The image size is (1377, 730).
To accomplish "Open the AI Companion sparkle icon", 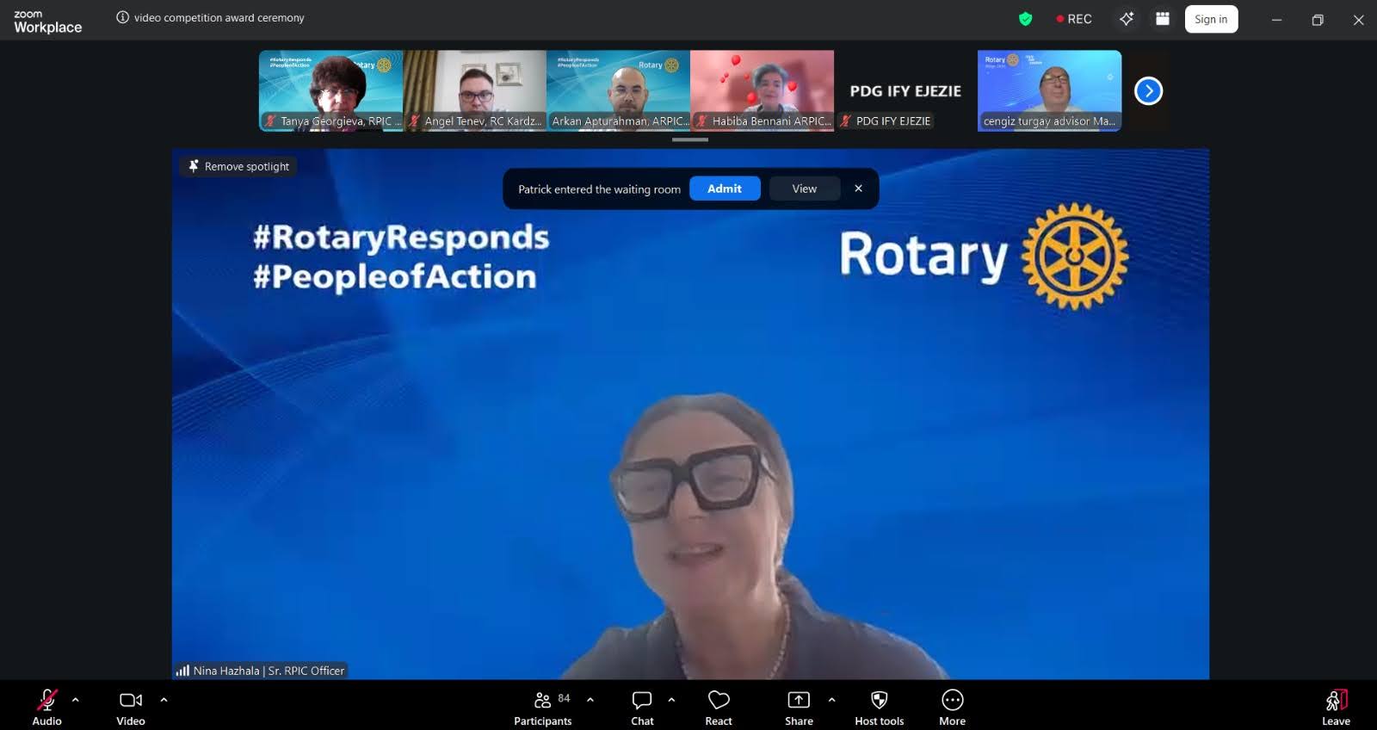I will pyautogui.click(x=1126, y=19).
